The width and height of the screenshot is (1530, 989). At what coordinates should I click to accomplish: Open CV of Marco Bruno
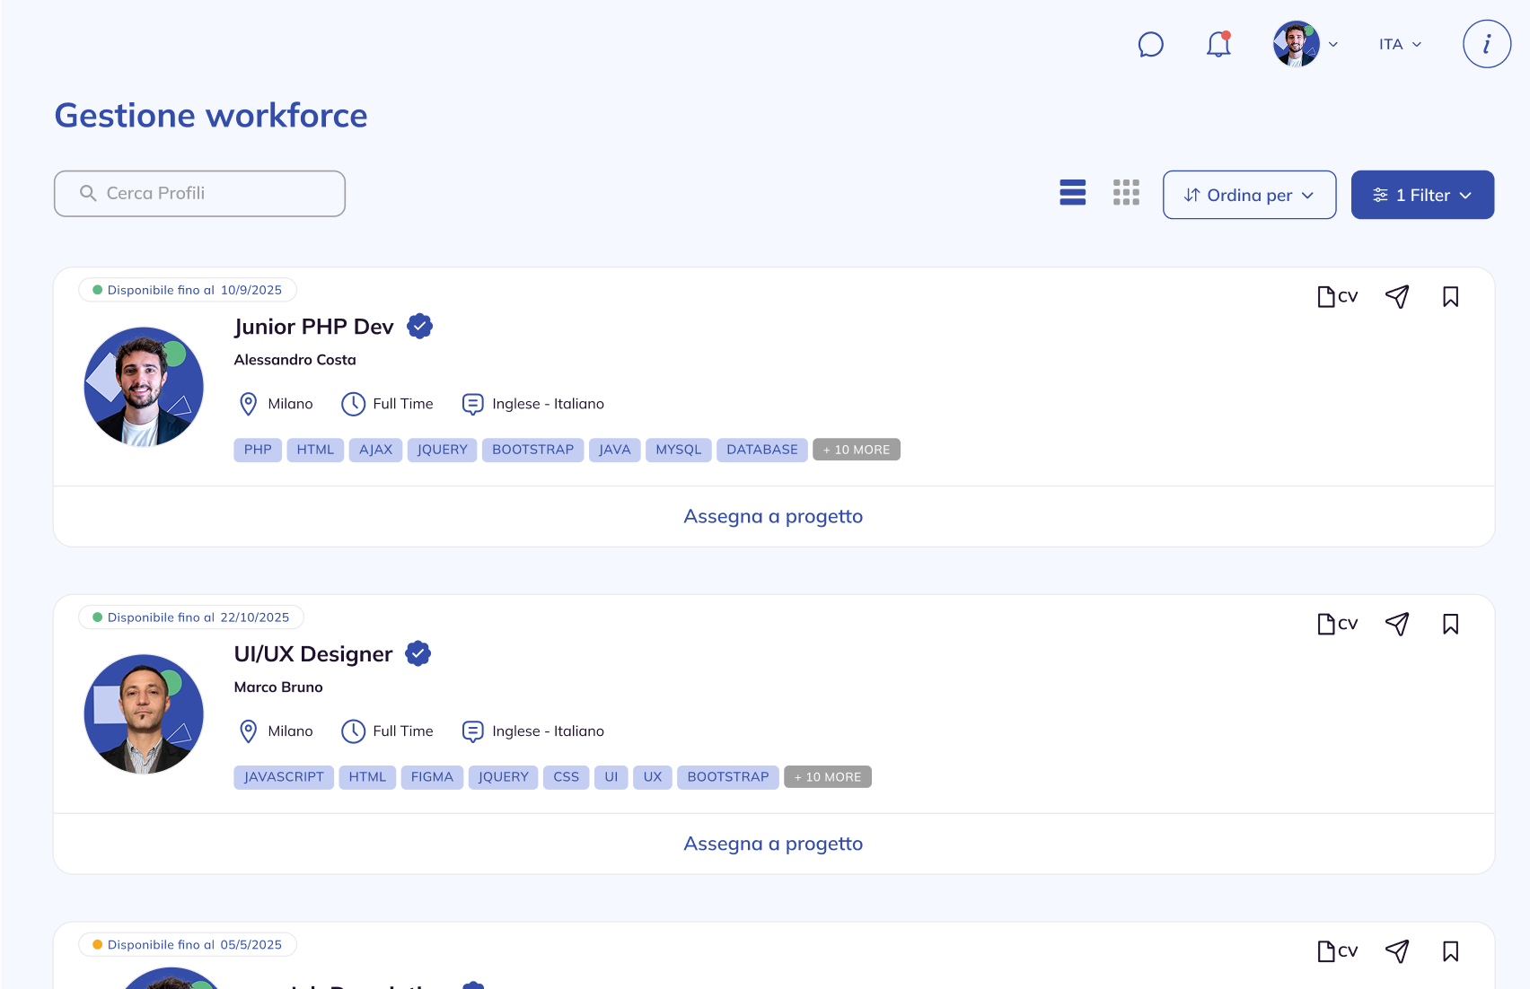(x=1337, y=625)
